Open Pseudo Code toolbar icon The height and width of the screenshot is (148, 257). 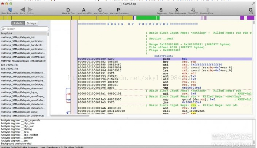point(207,10)
